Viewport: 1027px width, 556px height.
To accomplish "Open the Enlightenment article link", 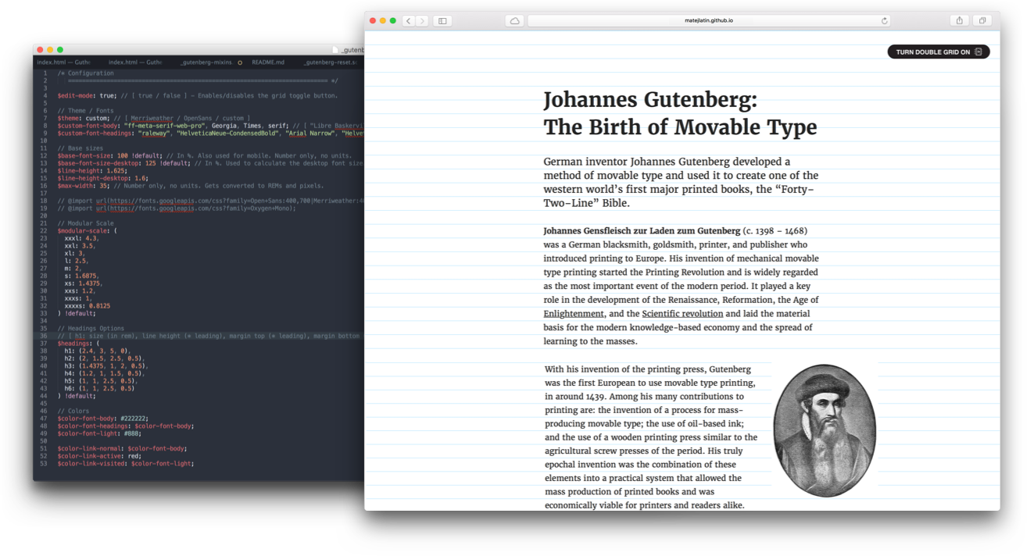I will (x=574, y=313).
